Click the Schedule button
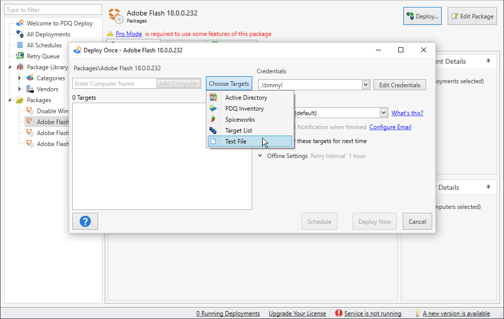Screen dimensions: 504x319 click(319, 222)
